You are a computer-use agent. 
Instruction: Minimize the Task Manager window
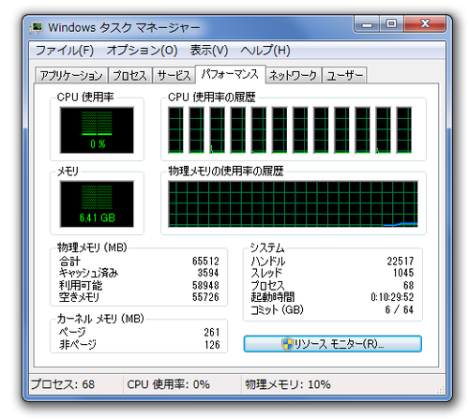pos(367,24)
